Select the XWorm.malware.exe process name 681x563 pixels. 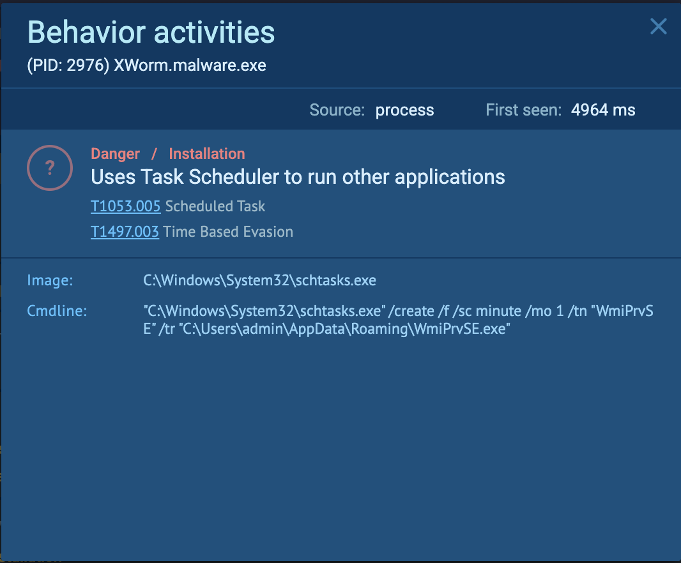coord(190,66)
